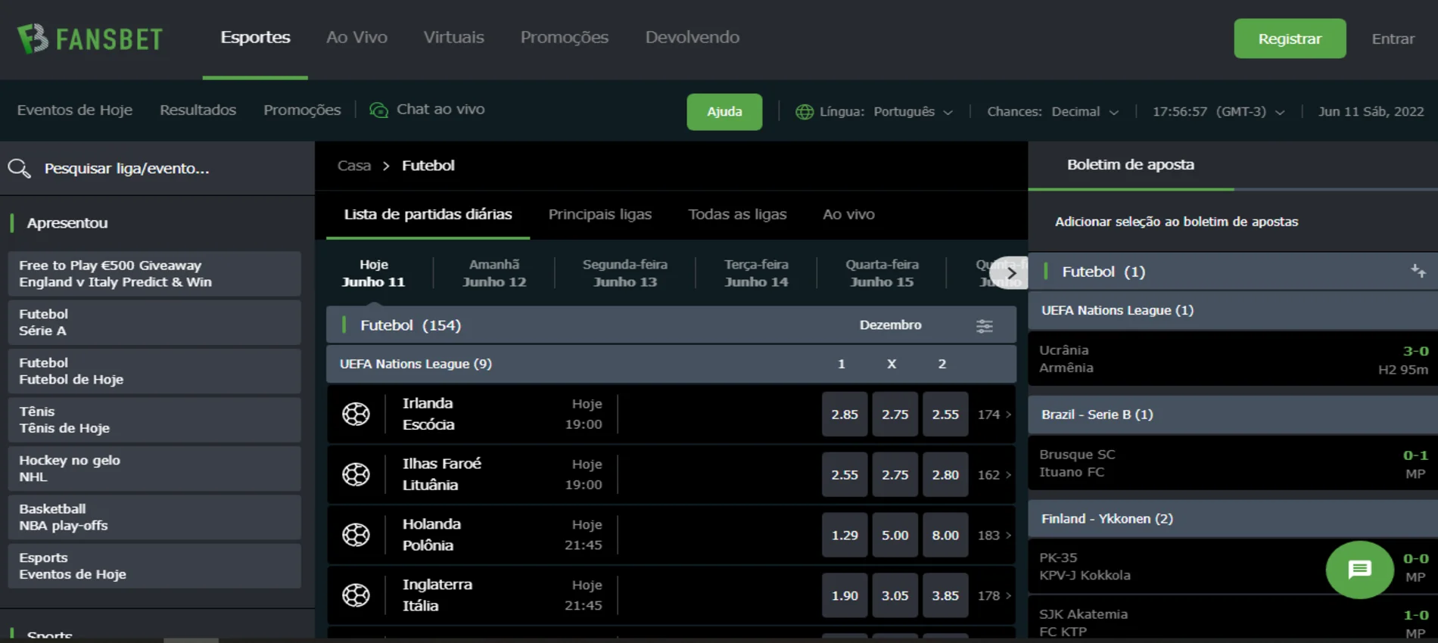Collapse Brazil - Serie B (1) live section

click(x=1233, y=415)
